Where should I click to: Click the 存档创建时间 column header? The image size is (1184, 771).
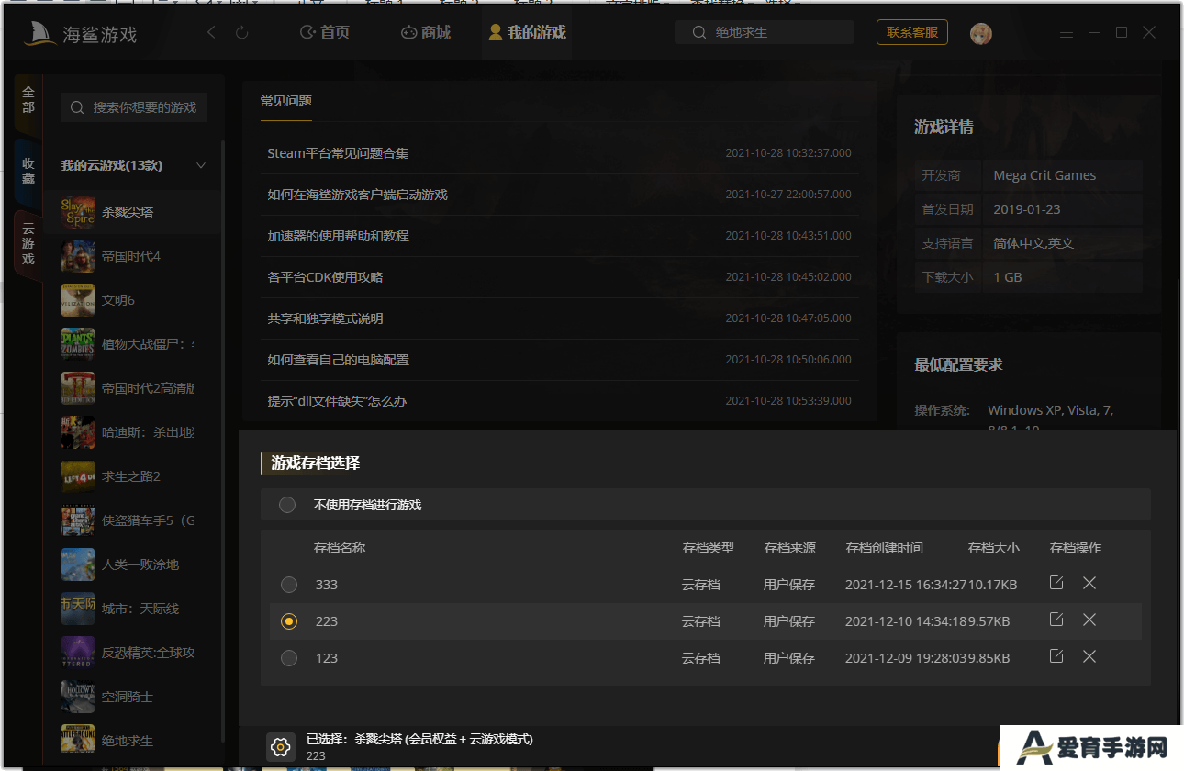[884, 548]
